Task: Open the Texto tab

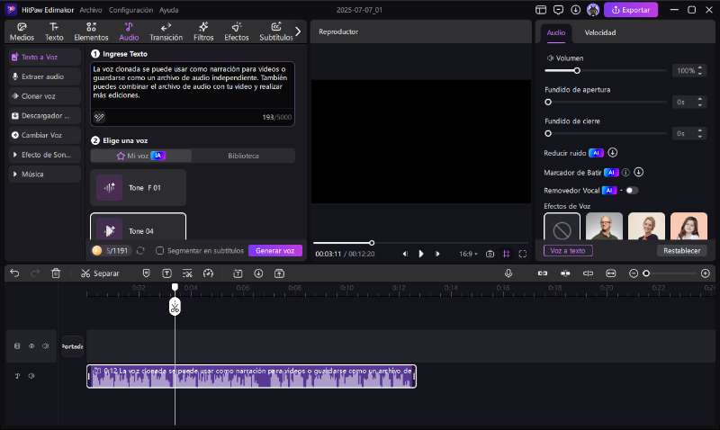Action: point(54,31)
